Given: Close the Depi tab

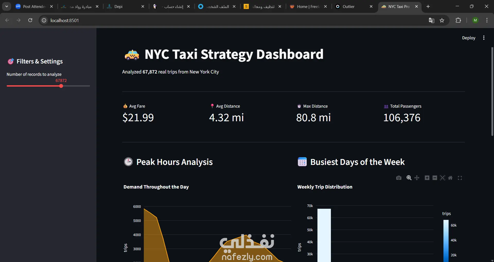Looking at the screenshot, I should point(143,6).
